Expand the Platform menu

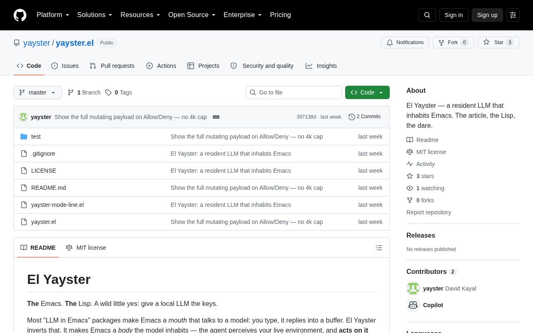(53, 15)
